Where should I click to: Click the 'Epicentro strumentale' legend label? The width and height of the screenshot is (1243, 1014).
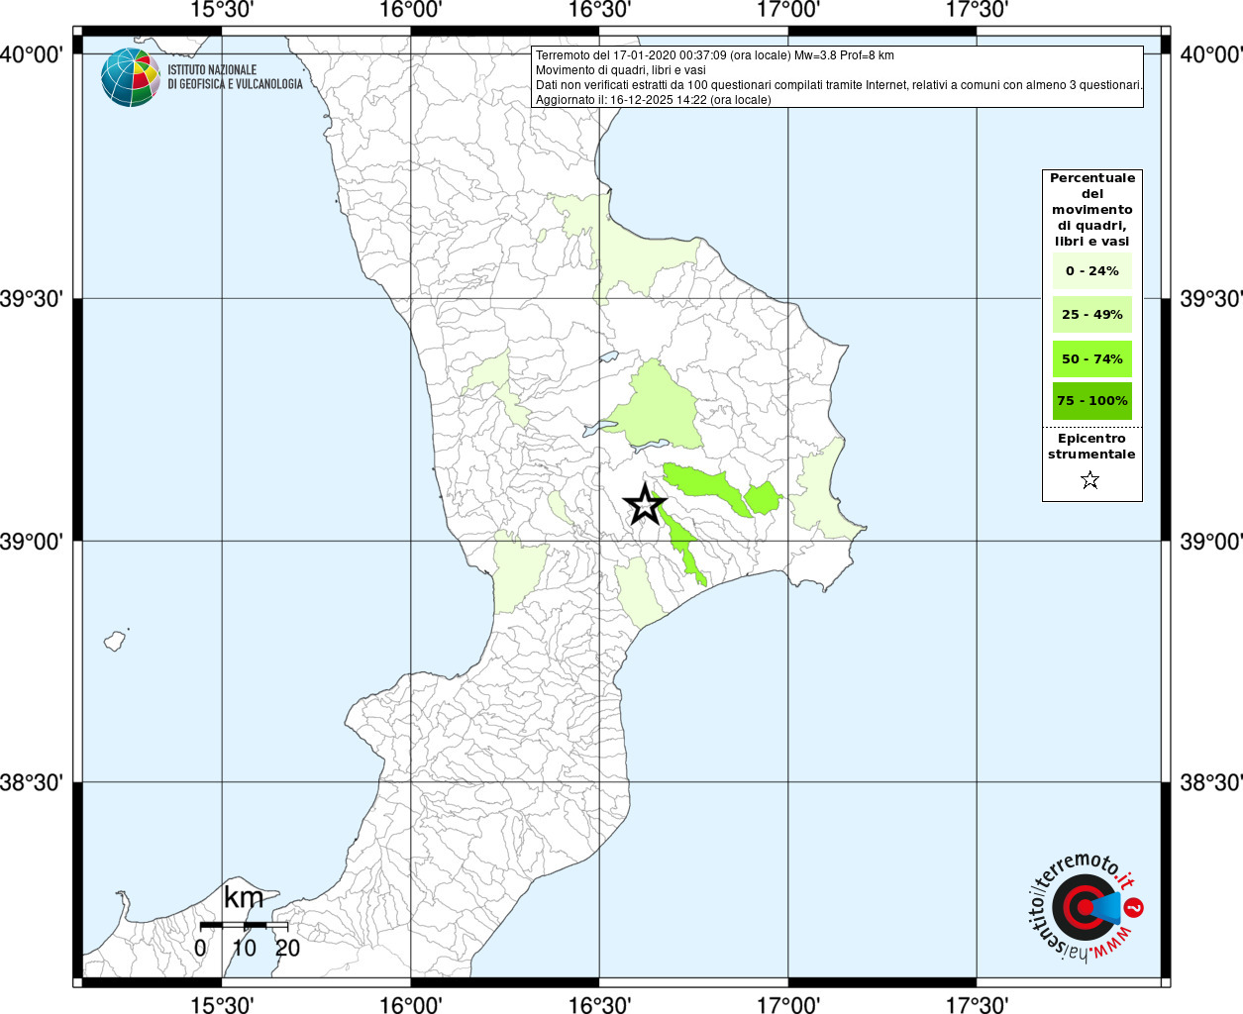pyautogui.click(x=1091, y=447)
